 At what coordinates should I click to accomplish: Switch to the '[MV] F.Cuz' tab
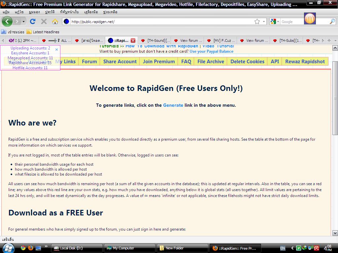click(221, 41)
